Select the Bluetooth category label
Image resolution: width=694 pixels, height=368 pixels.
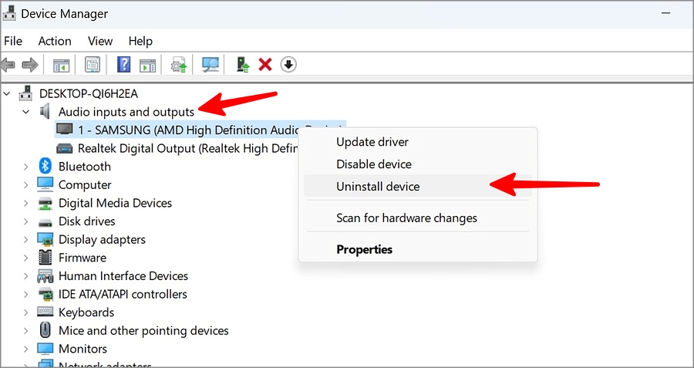coord(85,167)
